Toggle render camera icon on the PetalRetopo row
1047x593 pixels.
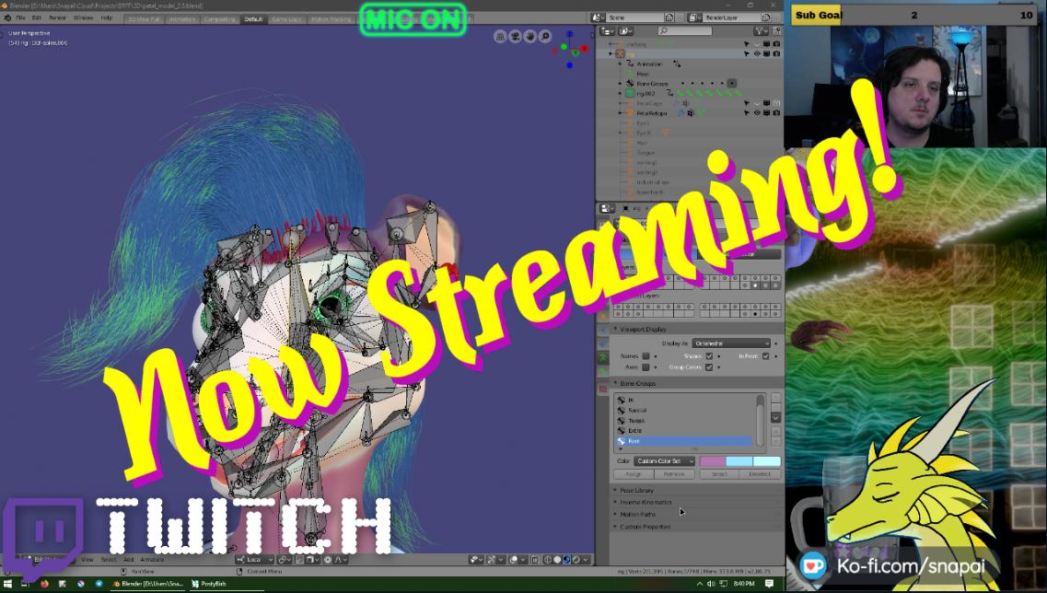[x=776, y=113]
